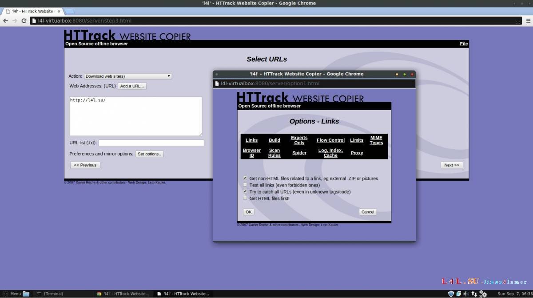Click the red close dot of popup window
Image resolution: width=533 pixels, height=298 pixels.
pyautogui.click(x=412, y=74)
